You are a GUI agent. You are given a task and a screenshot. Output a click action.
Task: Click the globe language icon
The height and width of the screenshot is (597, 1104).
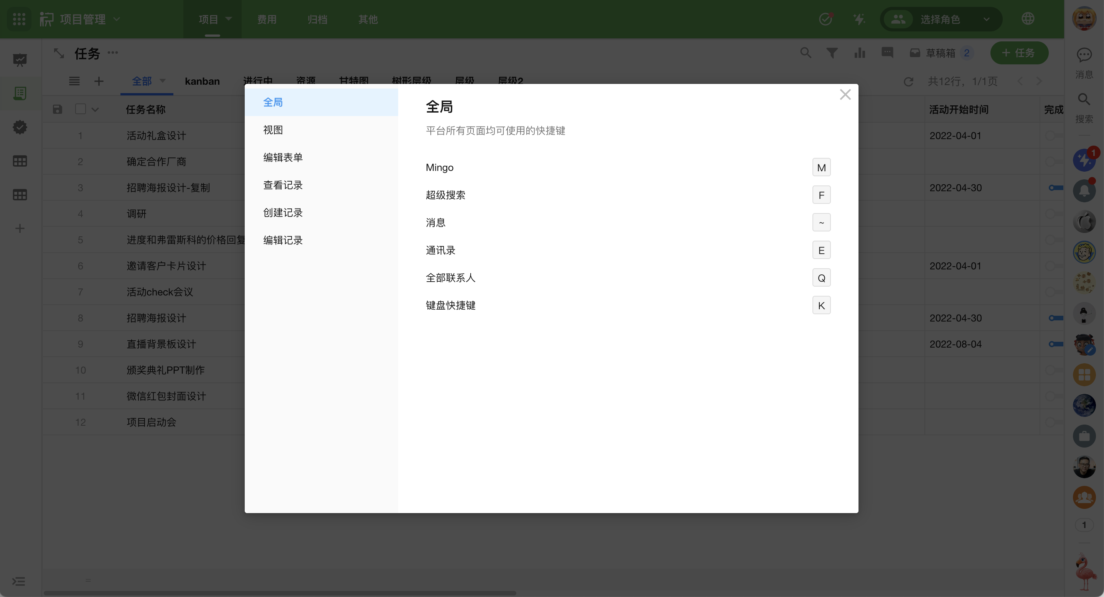[1028, 19]
